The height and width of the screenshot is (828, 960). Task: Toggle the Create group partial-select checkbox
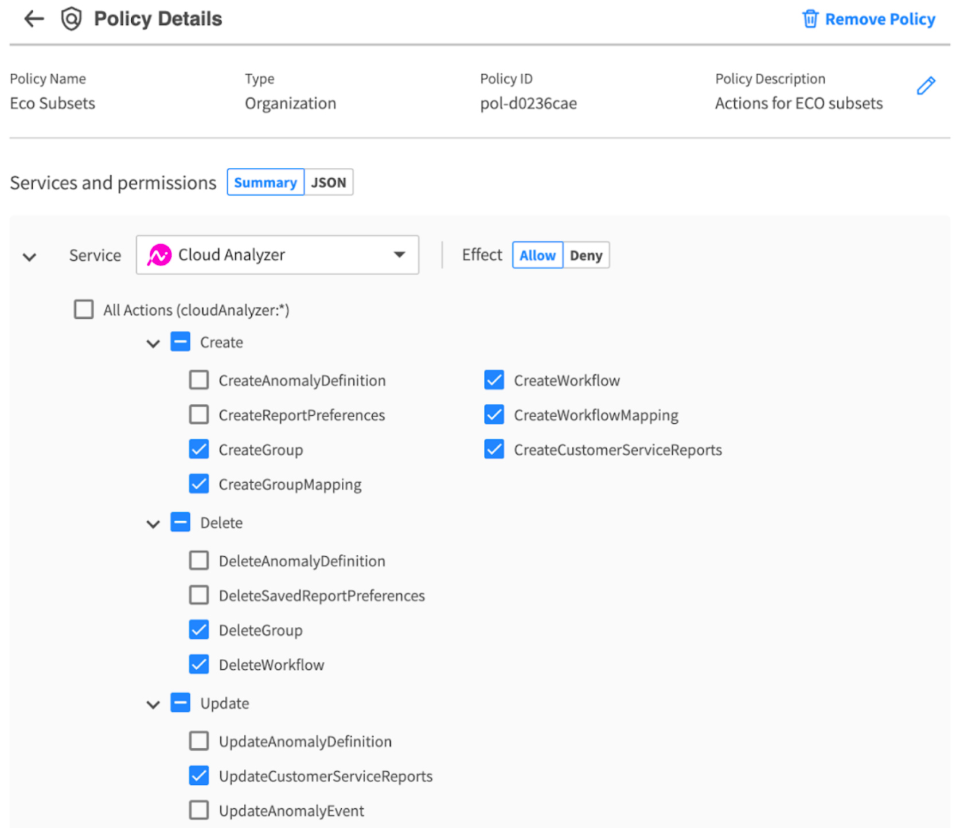coord(180,342)
